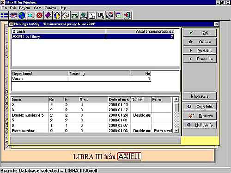The width and height of the screenshot is (231, 173).
Task: Click the Date of arrival column header
Action: [x=119, y=100]
